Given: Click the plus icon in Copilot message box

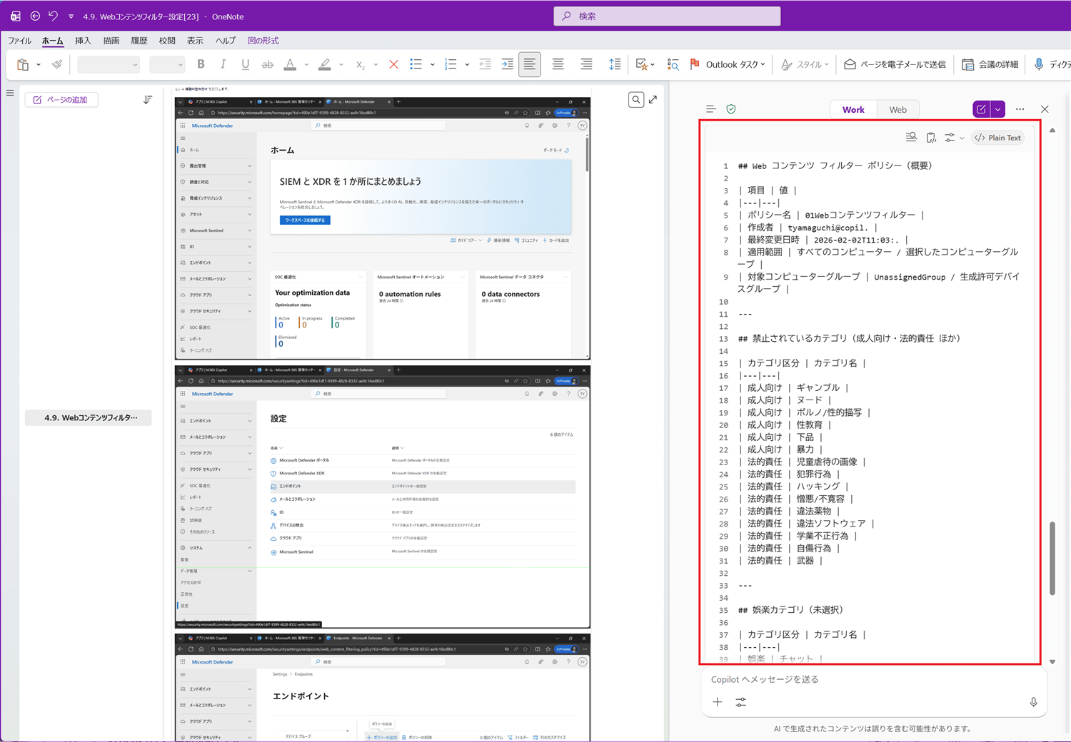Looking at the screenshot, I should click(718, 703).
